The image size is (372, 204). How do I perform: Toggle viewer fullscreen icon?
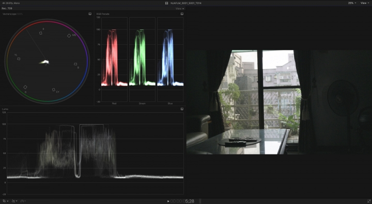pyautogui.click(x=369, y=201)
